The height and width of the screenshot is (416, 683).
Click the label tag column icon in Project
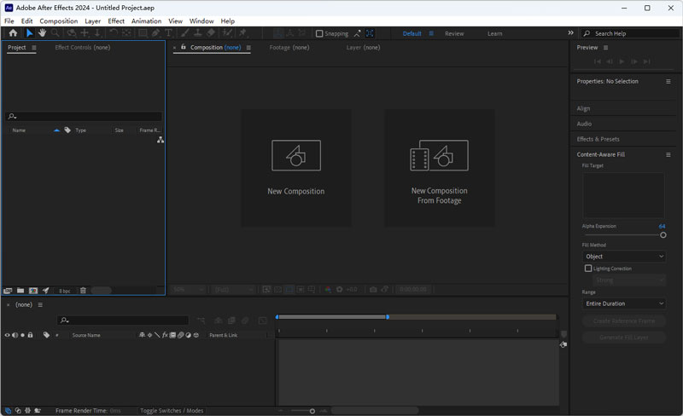67,130
